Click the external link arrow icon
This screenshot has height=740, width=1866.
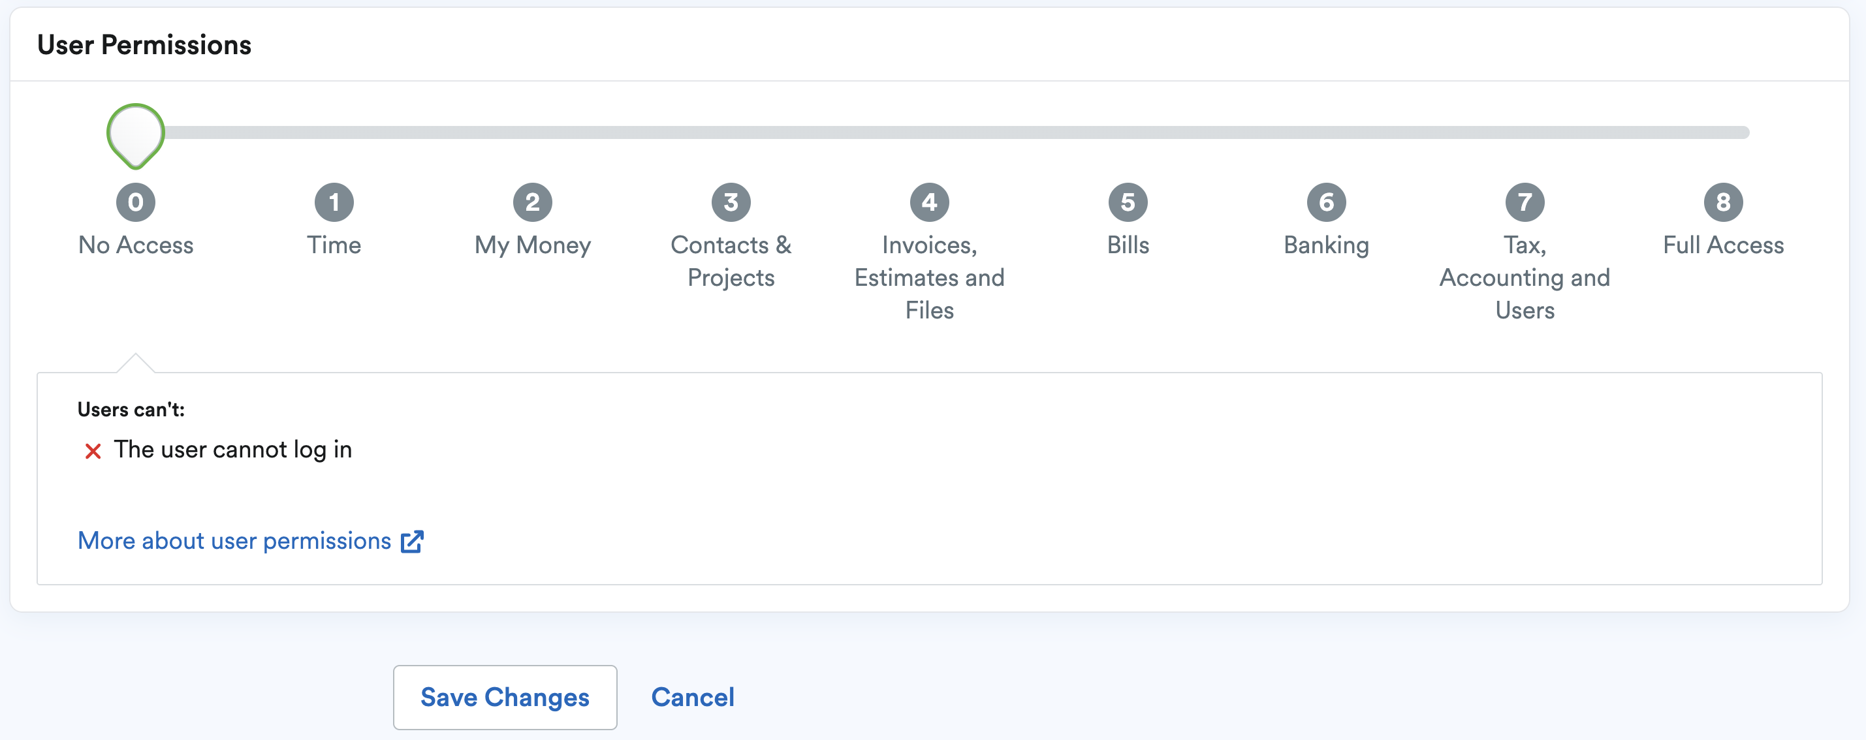point(412,542)
